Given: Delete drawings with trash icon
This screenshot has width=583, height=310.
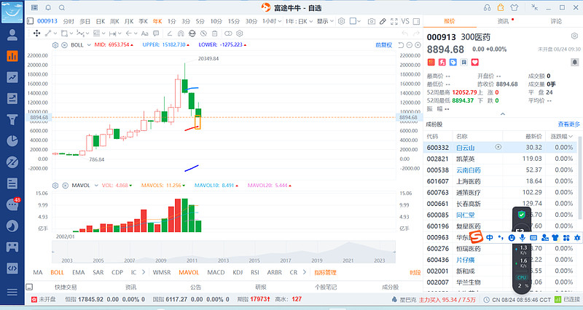Looking at the screenshot, I should (x=214, y=33).
